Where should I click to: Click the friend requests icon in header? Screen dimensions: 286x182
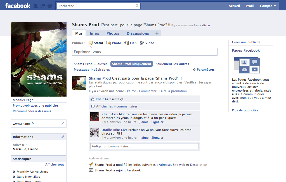(x=36, y=6)
